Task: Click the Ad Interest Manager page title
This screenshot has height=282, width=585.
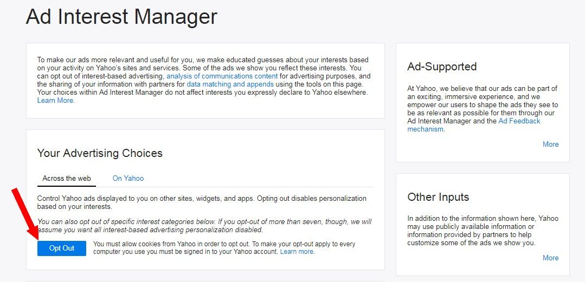Action: tap(121, 17)
